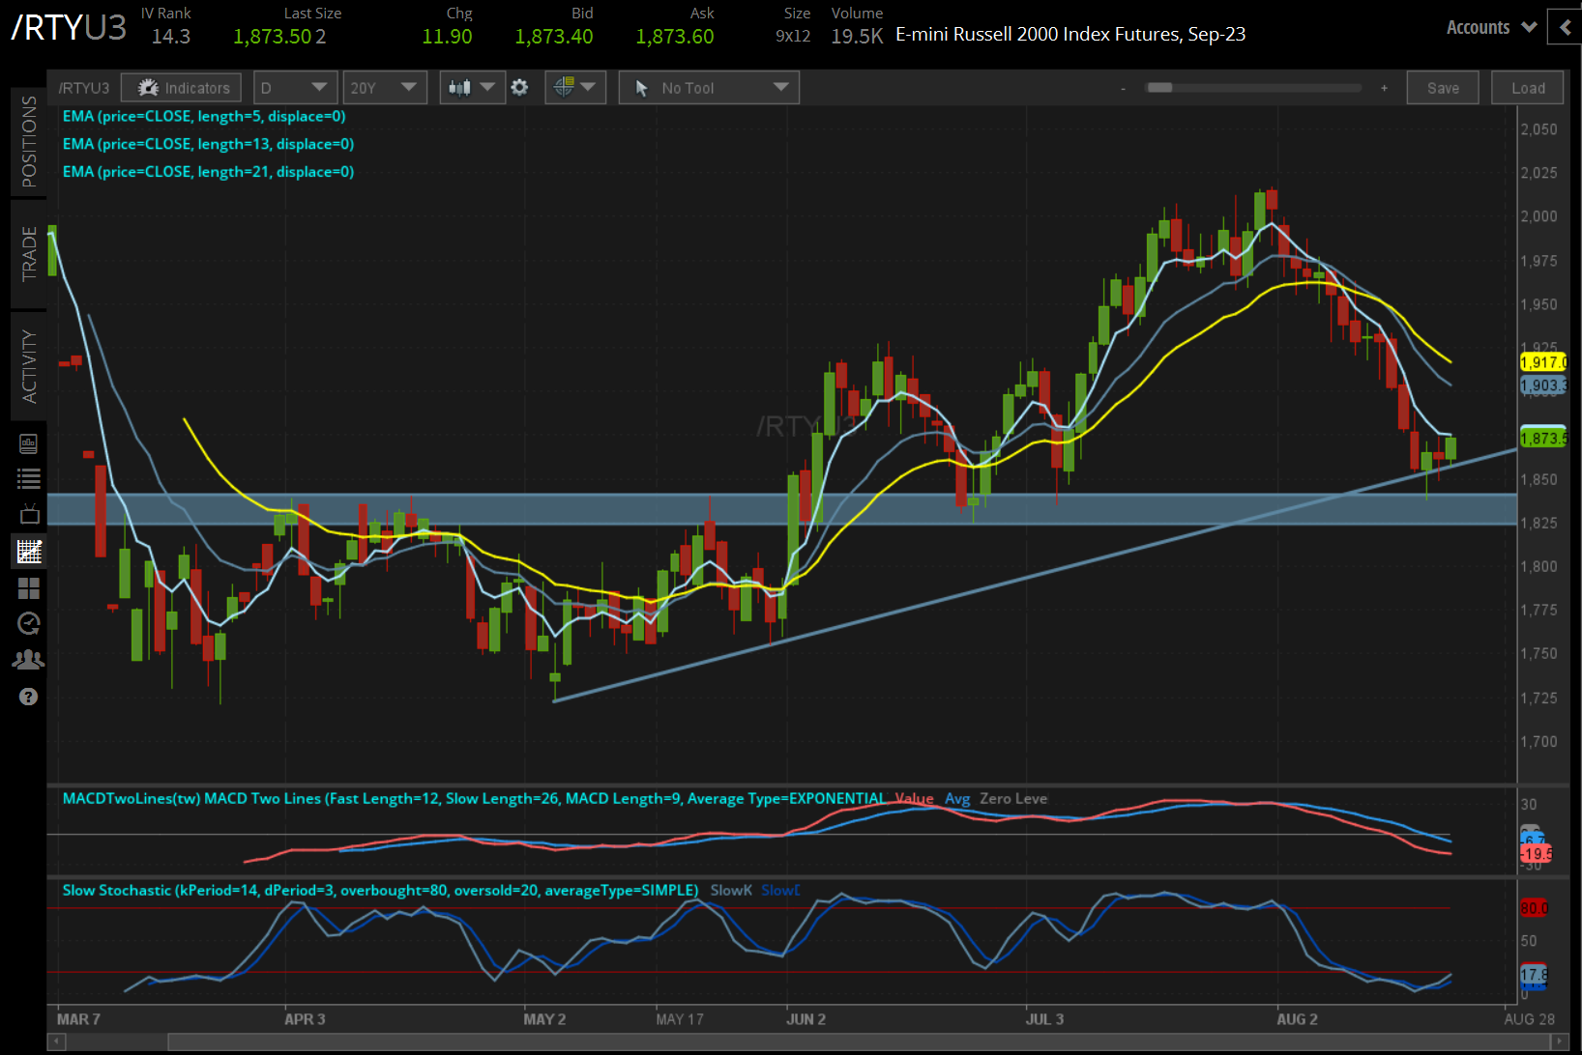Viewport: 1582px width, 1055px height.
Task: Click the Save chart button
Action: pyautogui.click(x=1443, y=87)
